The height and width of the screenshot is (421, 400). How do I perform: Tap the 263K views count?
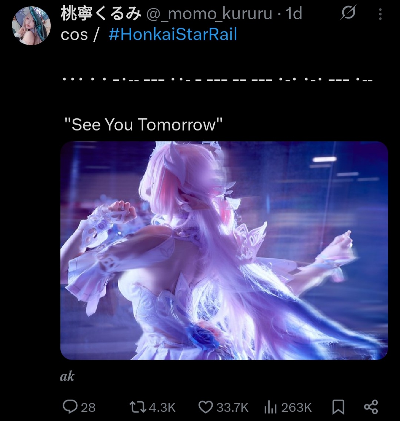point(296,408)
